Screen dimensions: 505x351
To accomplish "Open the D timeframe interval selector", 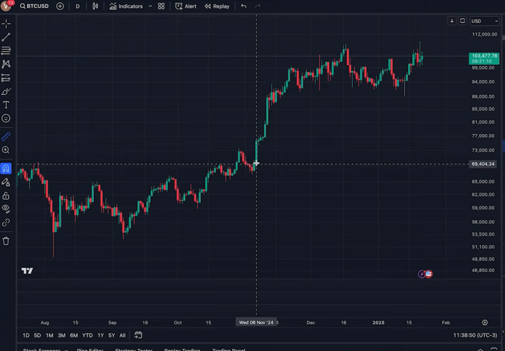I will 78,6.
